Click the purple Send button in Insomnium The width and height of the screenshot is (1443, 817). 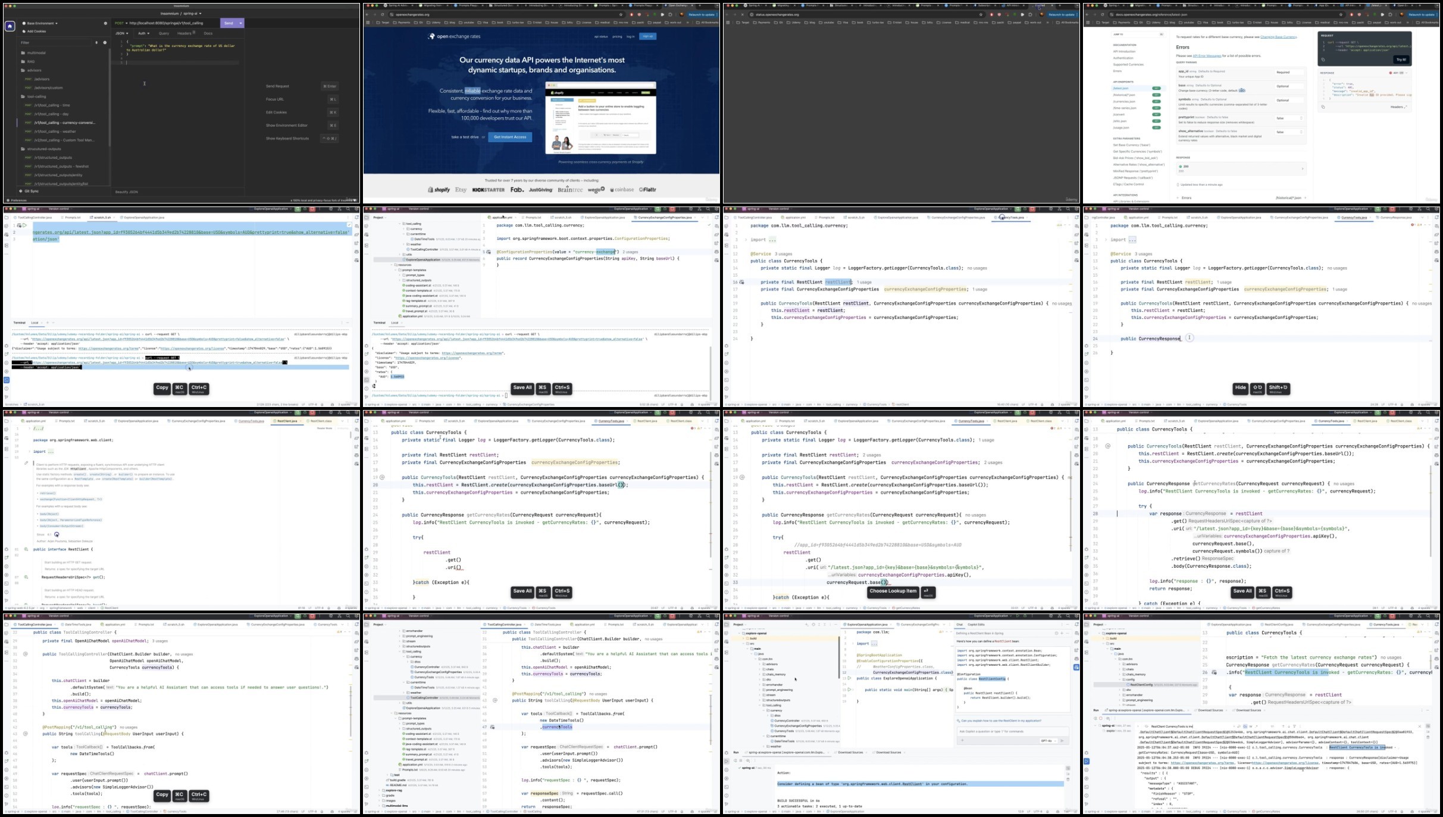(228, 23)
